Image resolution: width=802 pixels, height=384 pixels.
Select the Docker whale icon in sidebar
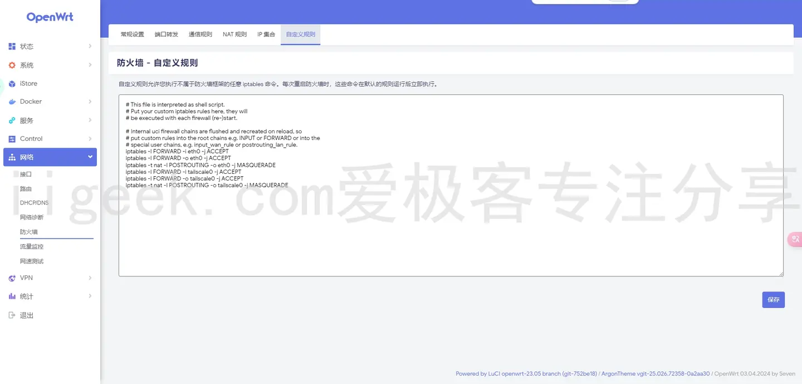tap(13, 101)
